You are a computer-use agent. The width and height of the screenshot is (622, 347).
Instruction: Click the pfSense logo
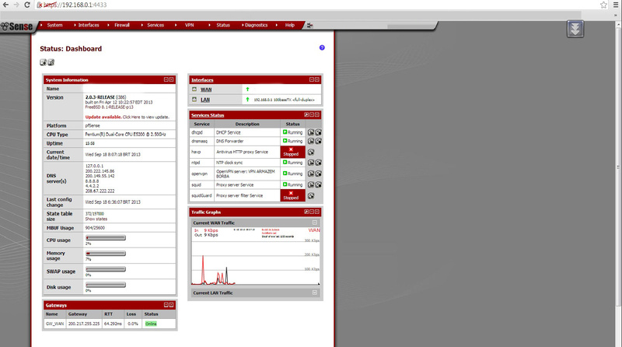click(x=16, y=26)
